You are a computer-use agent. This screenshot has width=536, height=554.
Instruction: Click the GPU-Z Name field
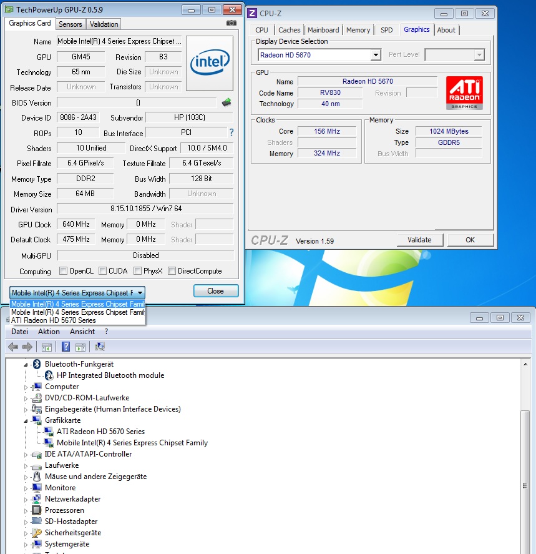[x=119, y=41]
